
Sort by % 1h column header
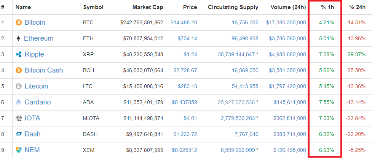click(327, 7)
